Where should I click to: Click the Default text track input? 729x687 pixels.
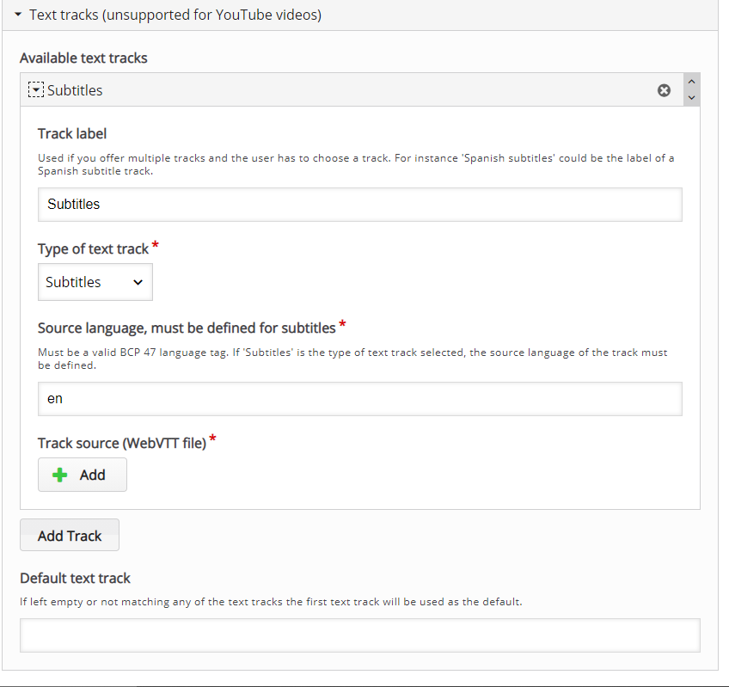click(360, 635)
